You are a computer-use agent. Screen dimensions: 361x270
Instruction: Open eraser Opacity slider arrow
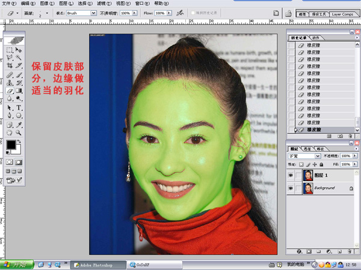tap(135, 13)
